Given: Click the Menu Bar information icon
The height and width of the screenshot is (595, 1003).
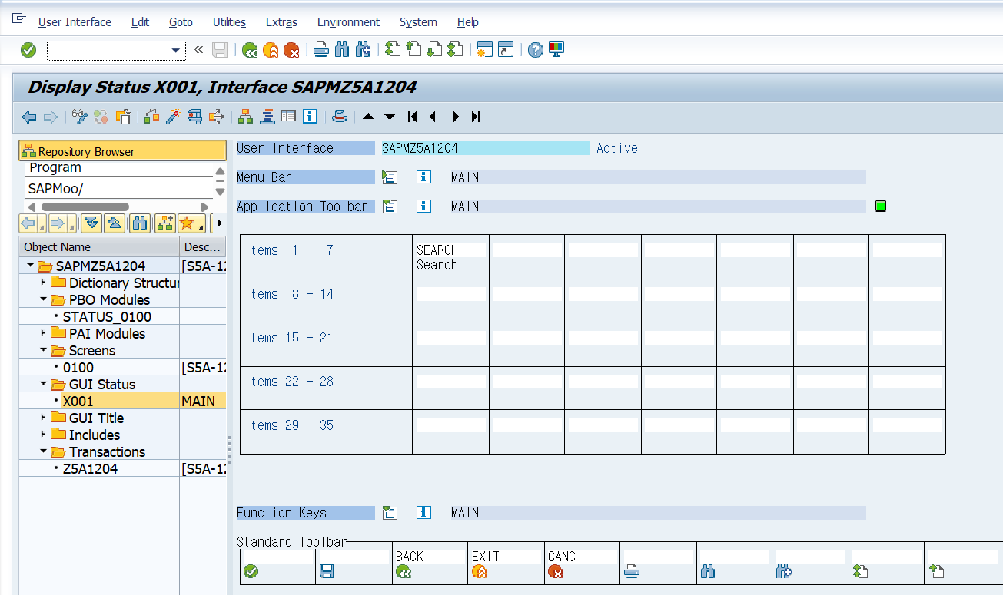Looking at the screenshot, I should (x=423, y=177).
